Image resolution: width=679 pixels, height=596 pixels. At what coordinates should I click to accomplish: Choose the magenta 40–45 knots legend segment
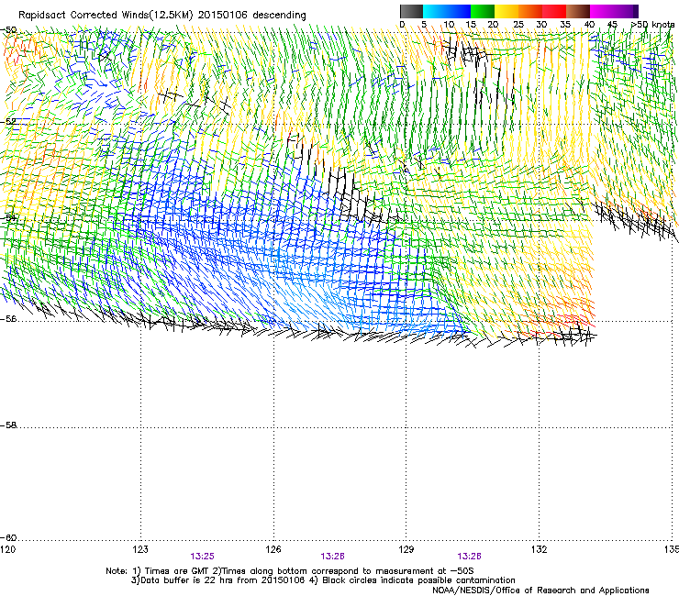click(x=602, y=11)
